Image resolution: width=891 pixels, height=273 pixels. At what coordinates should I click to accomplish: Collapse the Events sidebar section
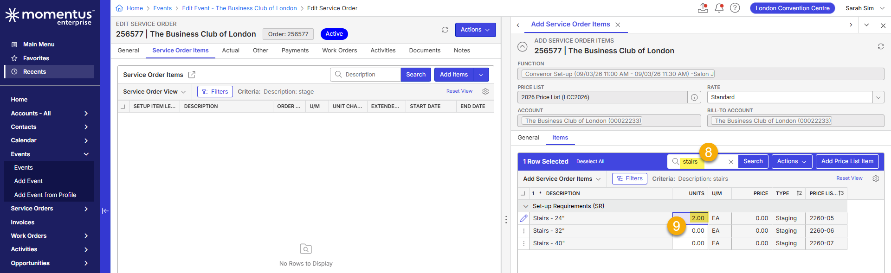86,154
